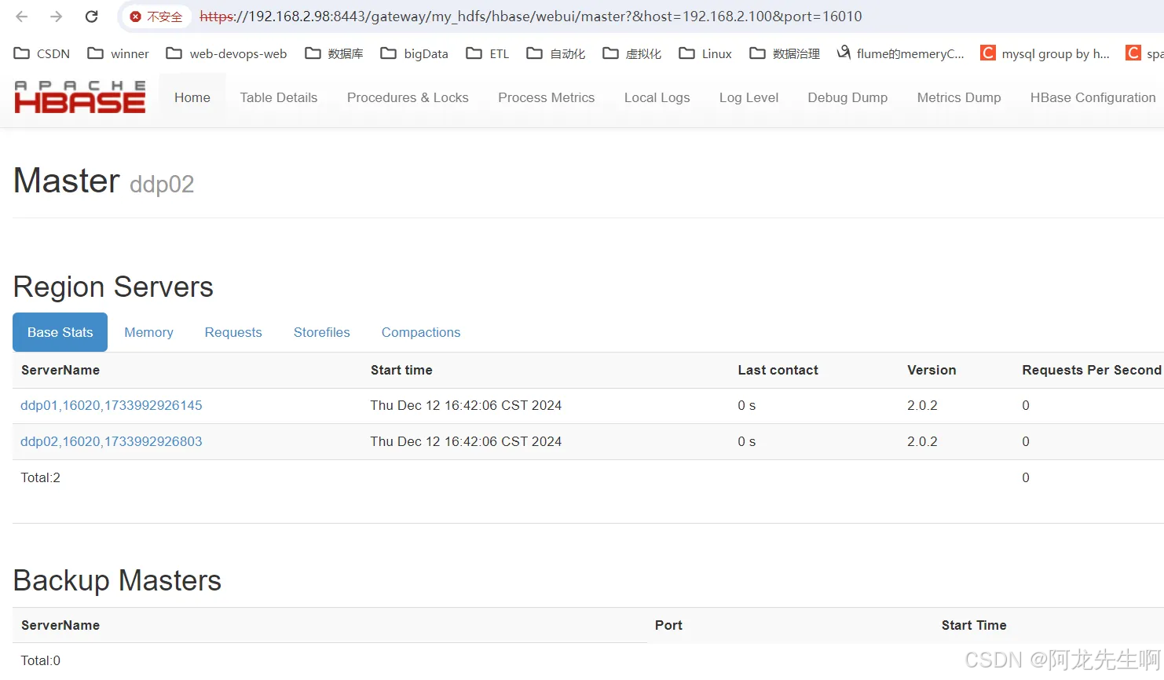Click the browser forward arrow

click(x=55, y=16)
